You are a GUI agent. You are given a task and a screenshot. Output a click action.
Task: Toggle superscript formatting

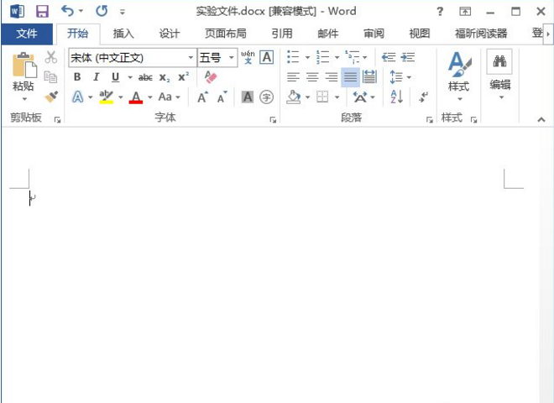coord(183,76)
